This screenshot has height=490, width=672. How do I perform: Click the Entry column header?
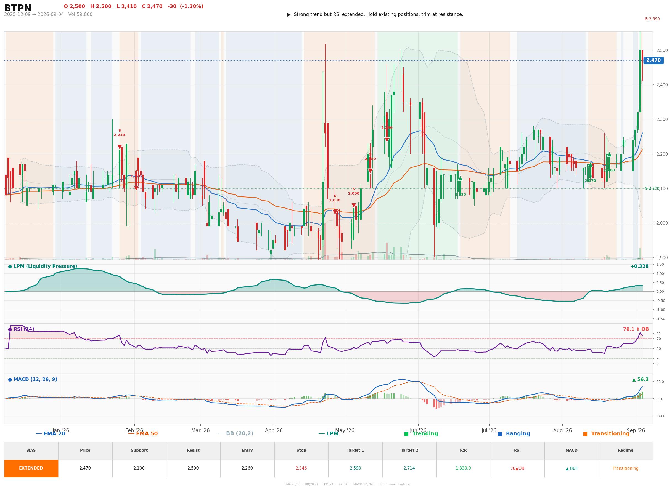(247, 450)
